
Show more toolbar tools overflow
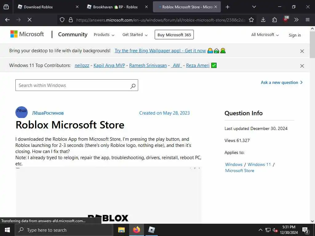[296, 20]
